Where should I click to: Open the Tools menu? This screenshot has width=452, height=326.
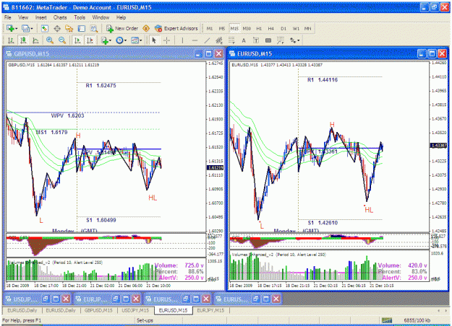(80, 17)
